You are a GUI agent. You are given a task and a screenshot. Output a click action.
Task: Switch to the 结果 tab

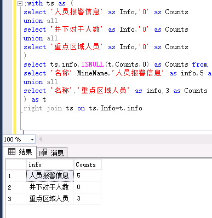20,152
